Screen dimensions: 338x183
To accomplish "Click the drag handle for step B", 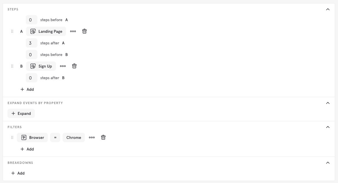I will (x=12, y=66).
